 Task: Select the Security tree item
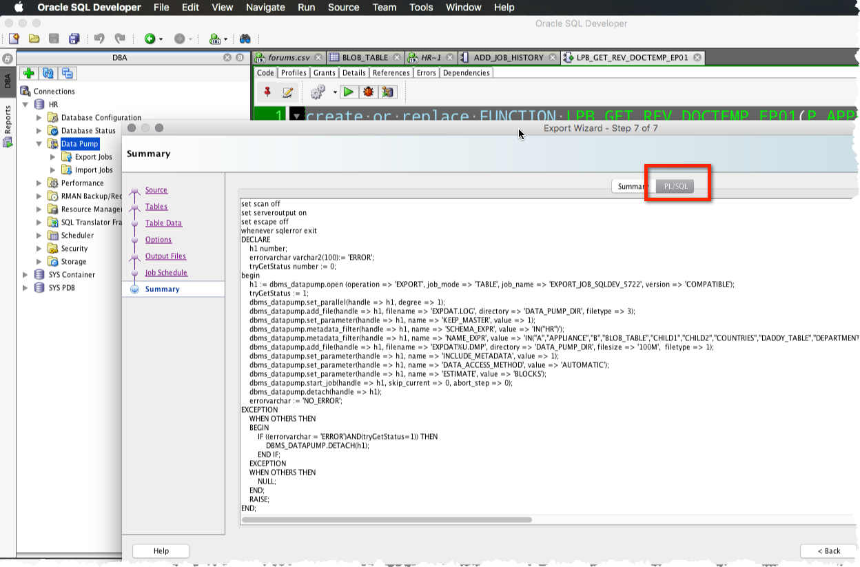point(74,249)
